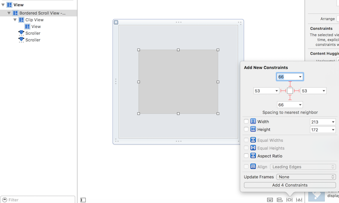
Task: Toggle the leading spacing constraint strut
Action: tap(283, 91)
